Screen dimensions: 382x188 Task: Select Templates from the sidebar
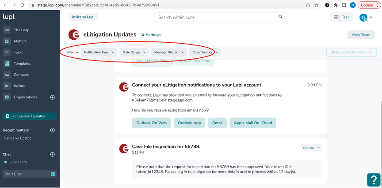(x=22, y=64)
